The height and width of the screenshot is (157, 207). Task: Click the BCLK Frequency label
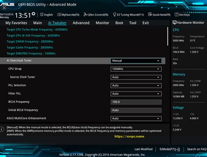[19, 102]
